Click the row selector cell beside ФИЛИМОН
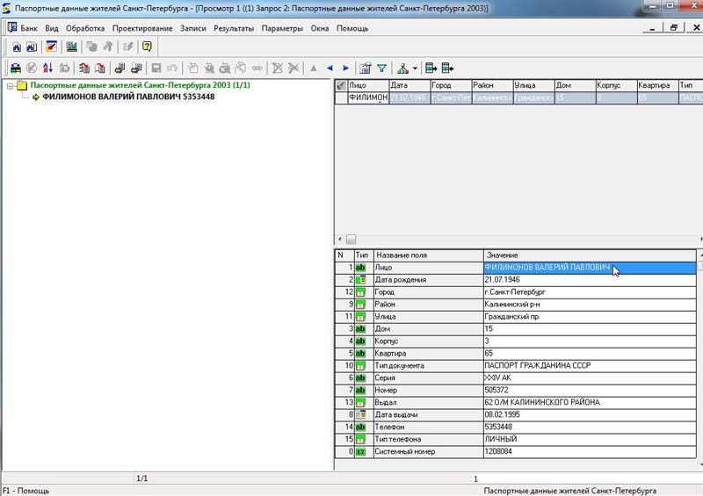The width and height of the screenshot is (703, 496). click(341, 97)
